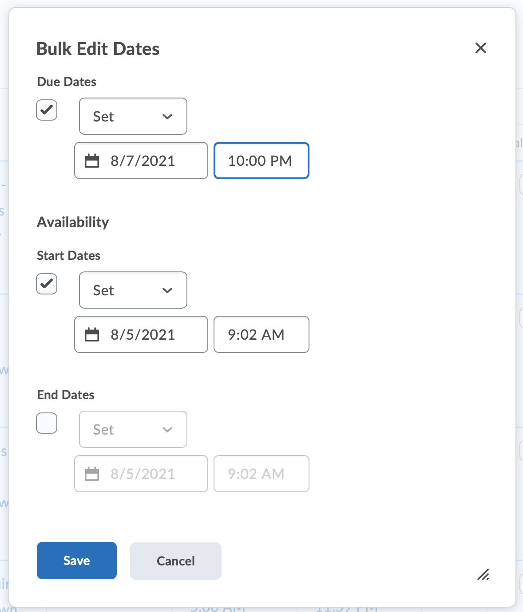This screenshot has width=523, height=612.
Task: Click the Start Dates calendar icon
Action: pyautogui.click(x=92, y=334)
